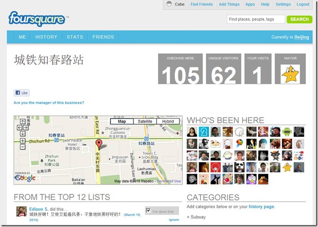This screenshot has height=227, width=318.
Task: Open the colorful balloon visitor avatar
Action: [239, 144]
